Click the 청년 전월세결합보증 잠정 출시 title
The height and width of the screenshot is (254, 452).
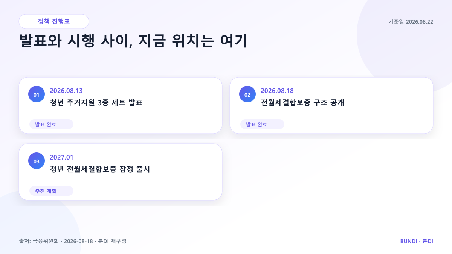click(x=100, y=169)
